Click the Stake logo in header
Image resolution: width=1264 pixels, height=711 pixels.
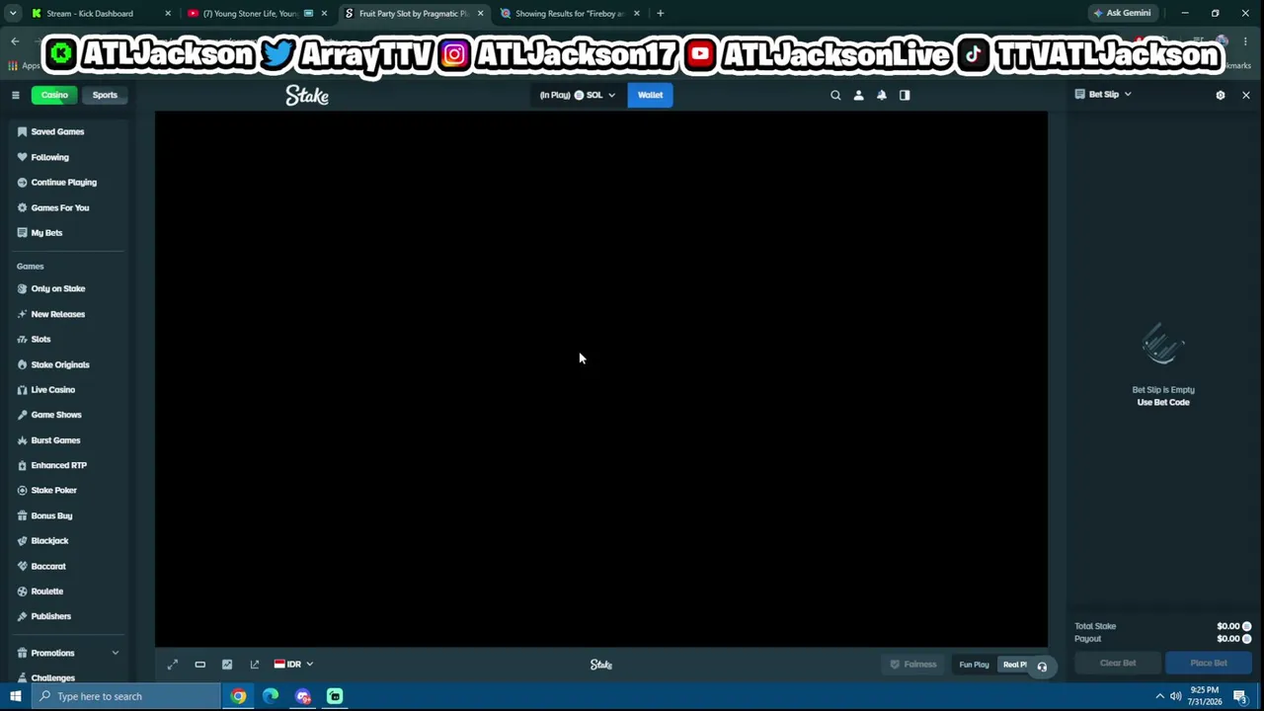click(307, 95)
